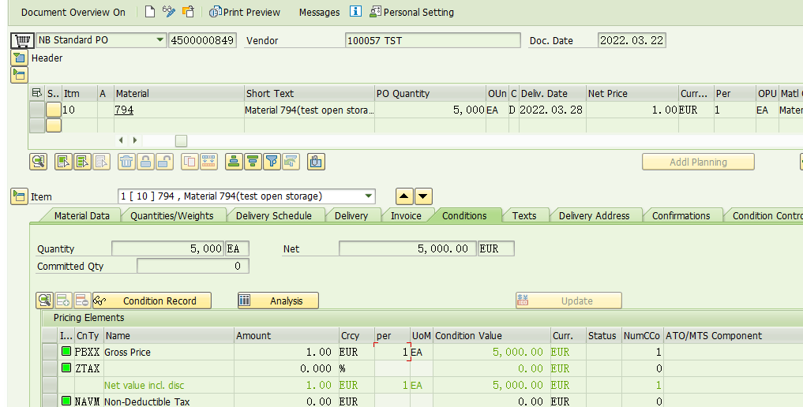Click the Delete Filter icon
The width and height of the screenshot is (803, 407).
tap(291, 162)
